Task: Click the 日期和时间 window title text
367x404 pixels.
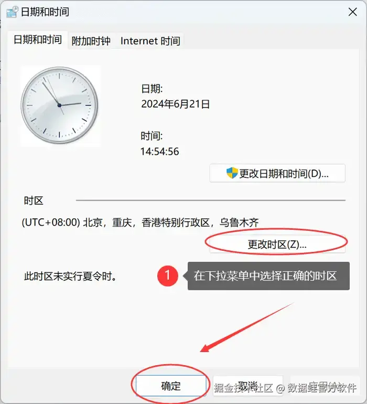Action: pyautogui.click(x=45, y=12)
